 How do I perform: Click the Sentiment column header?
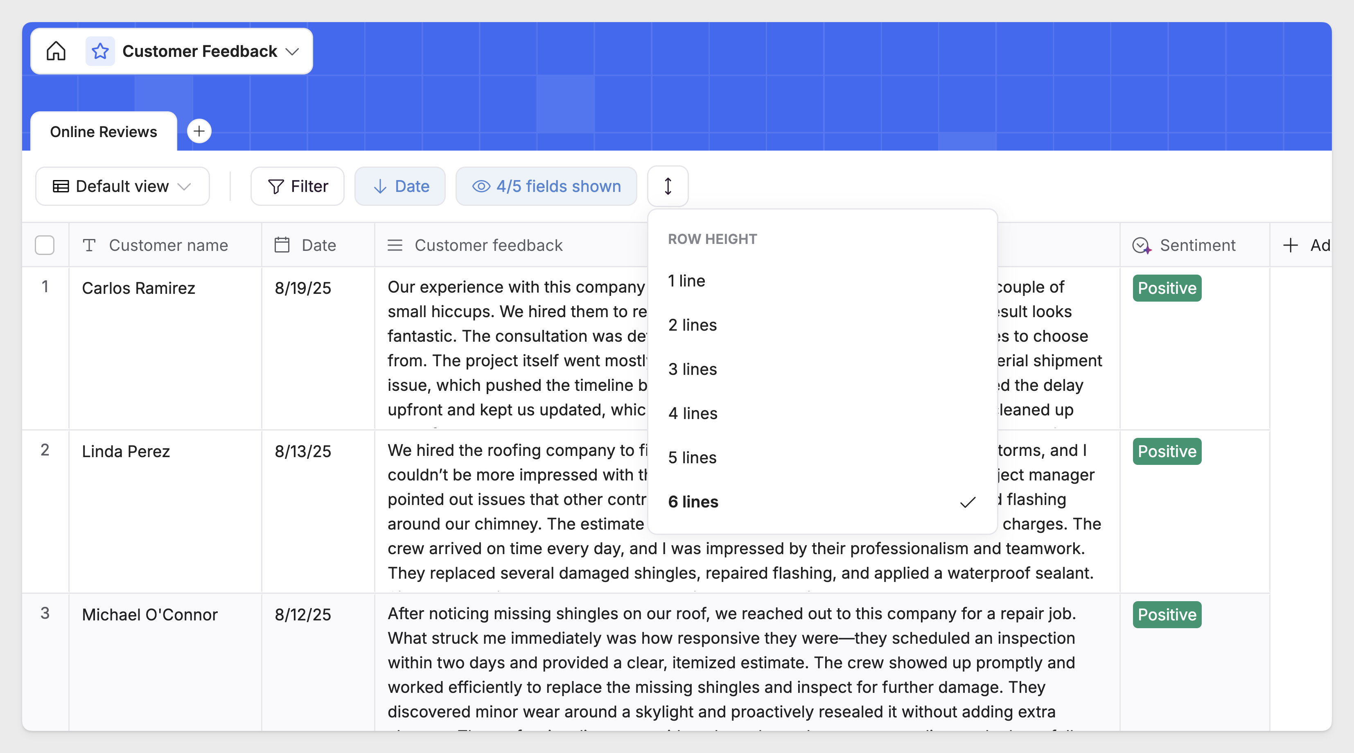point(1194,245)
